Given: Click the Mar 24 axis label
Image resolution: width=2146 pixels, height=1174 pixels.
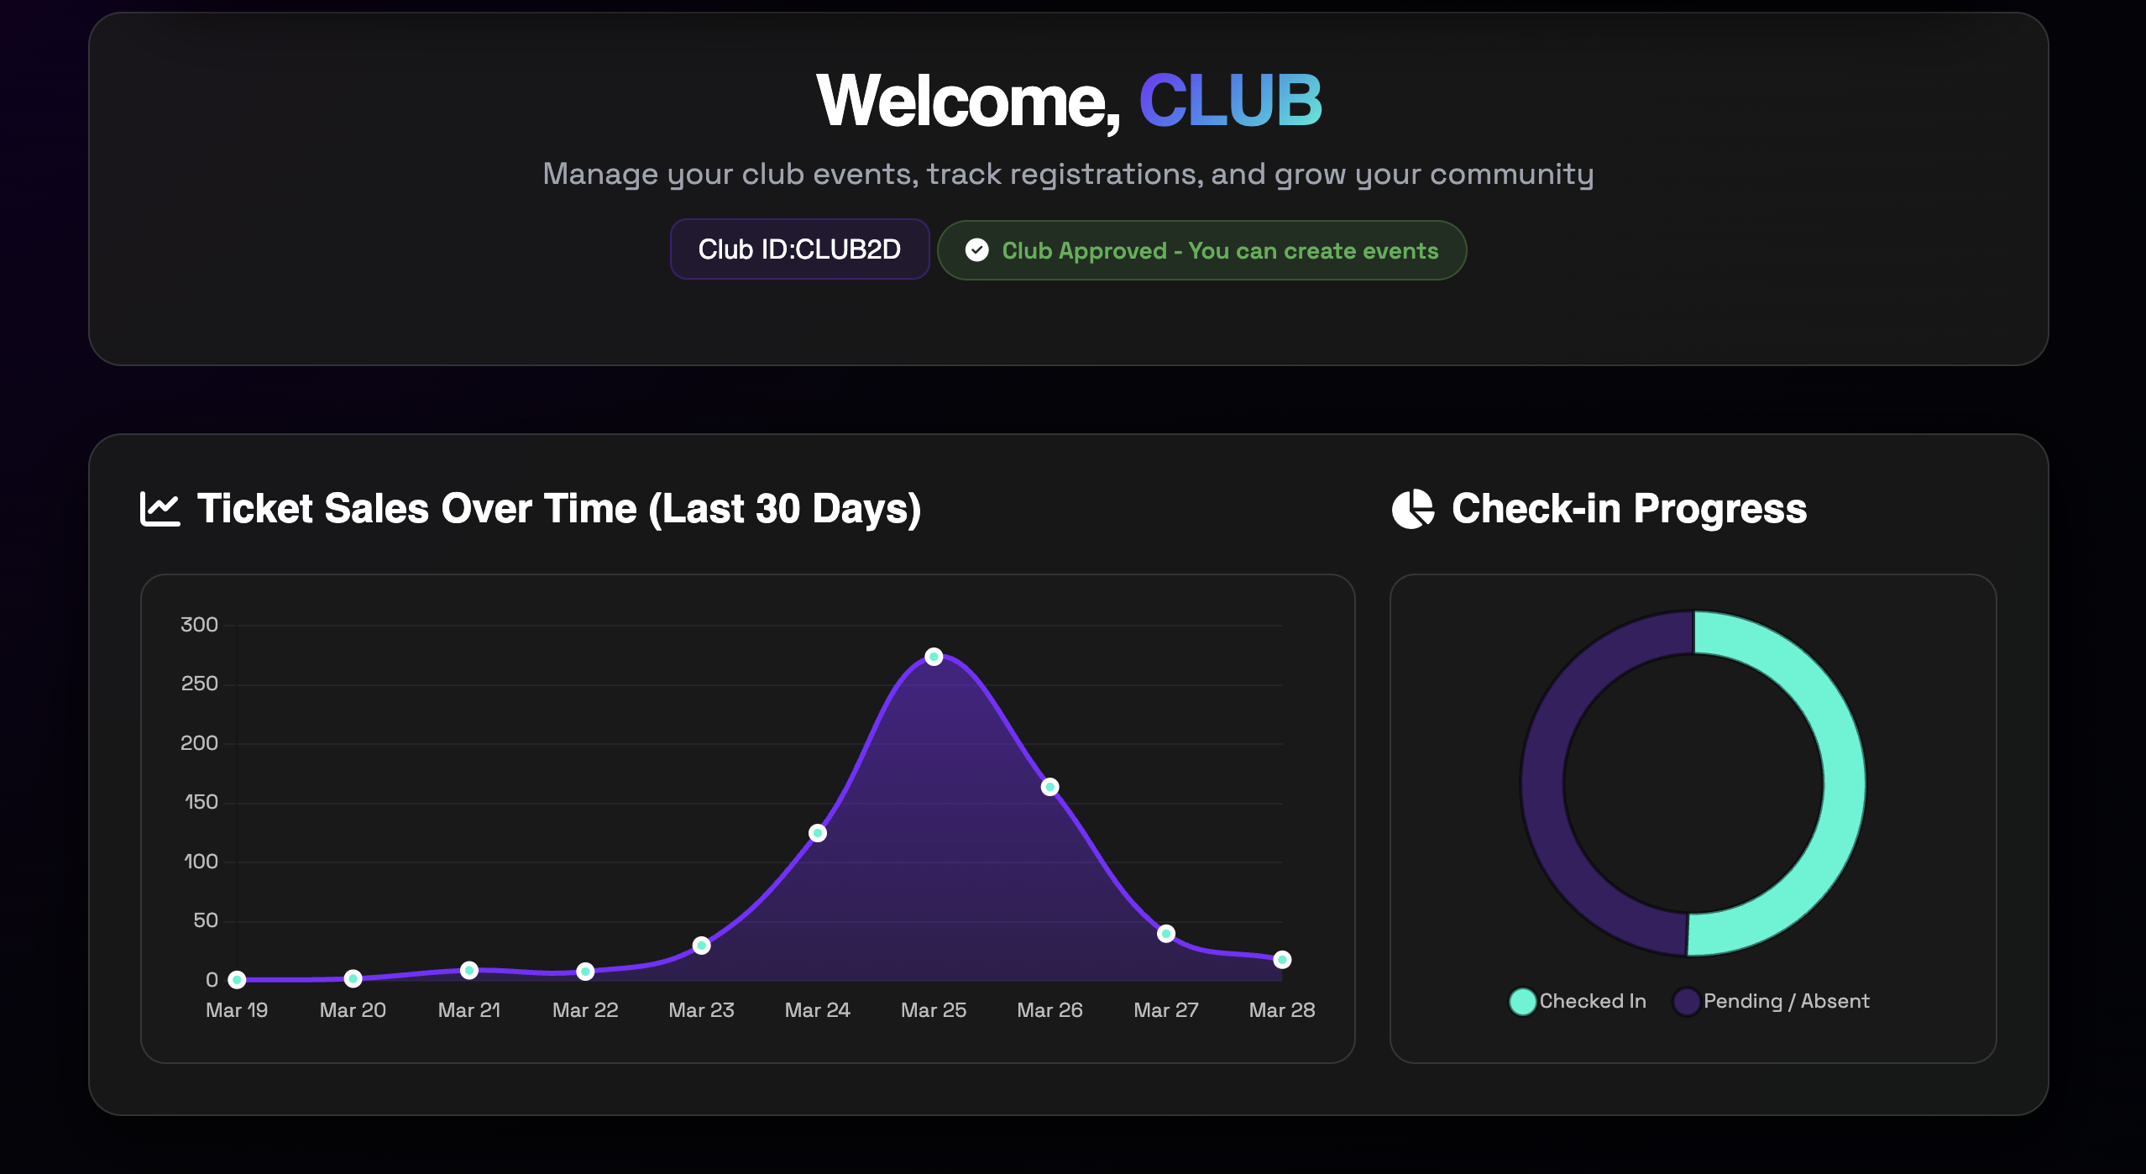Looking at the screenshot, I should point(818,1010).
